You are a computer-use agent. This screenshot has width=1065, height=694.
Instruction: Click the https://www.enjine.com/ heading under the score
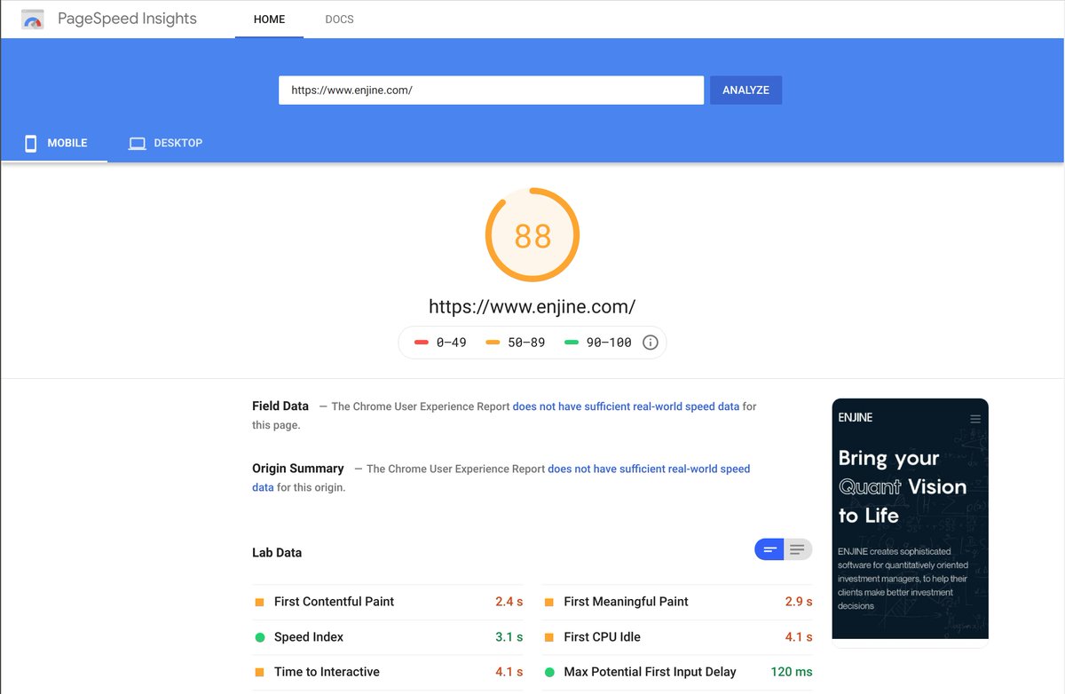point(532,307)
